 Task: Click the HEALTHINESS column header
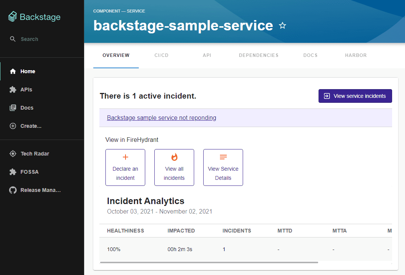[126, 231]
